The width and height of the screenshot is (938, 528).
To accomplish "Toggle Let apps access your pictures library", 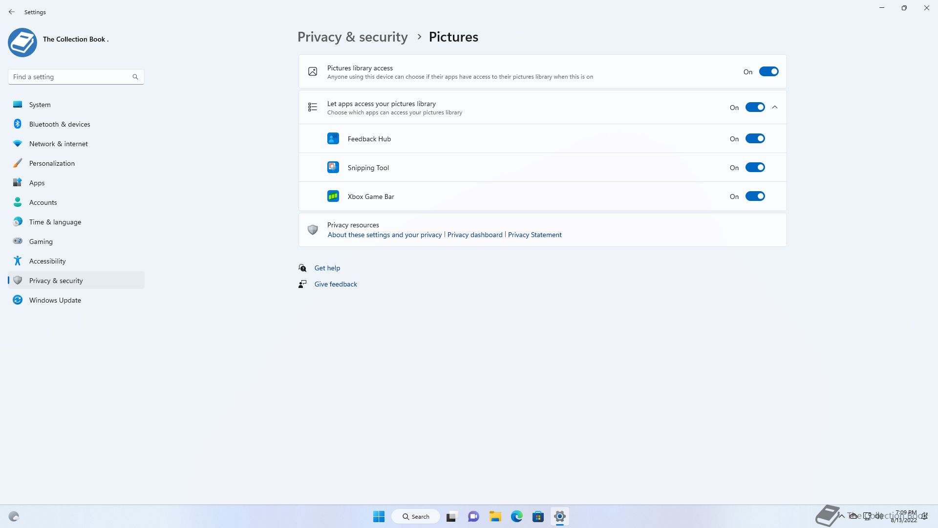I will click(x=755, y=107).
